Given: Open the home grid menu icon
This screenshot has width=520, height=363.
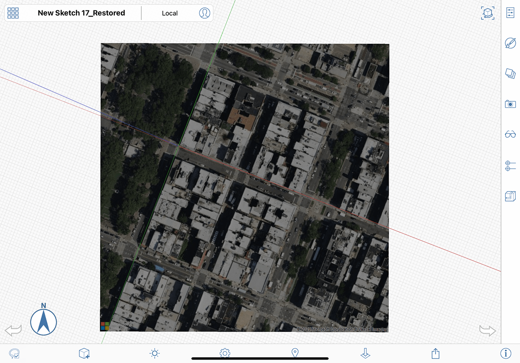Looking at the screenshot, I should click(13, 13).
